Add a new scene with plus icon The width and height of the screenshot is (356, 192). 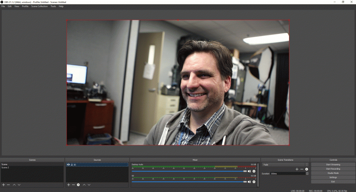3,185
